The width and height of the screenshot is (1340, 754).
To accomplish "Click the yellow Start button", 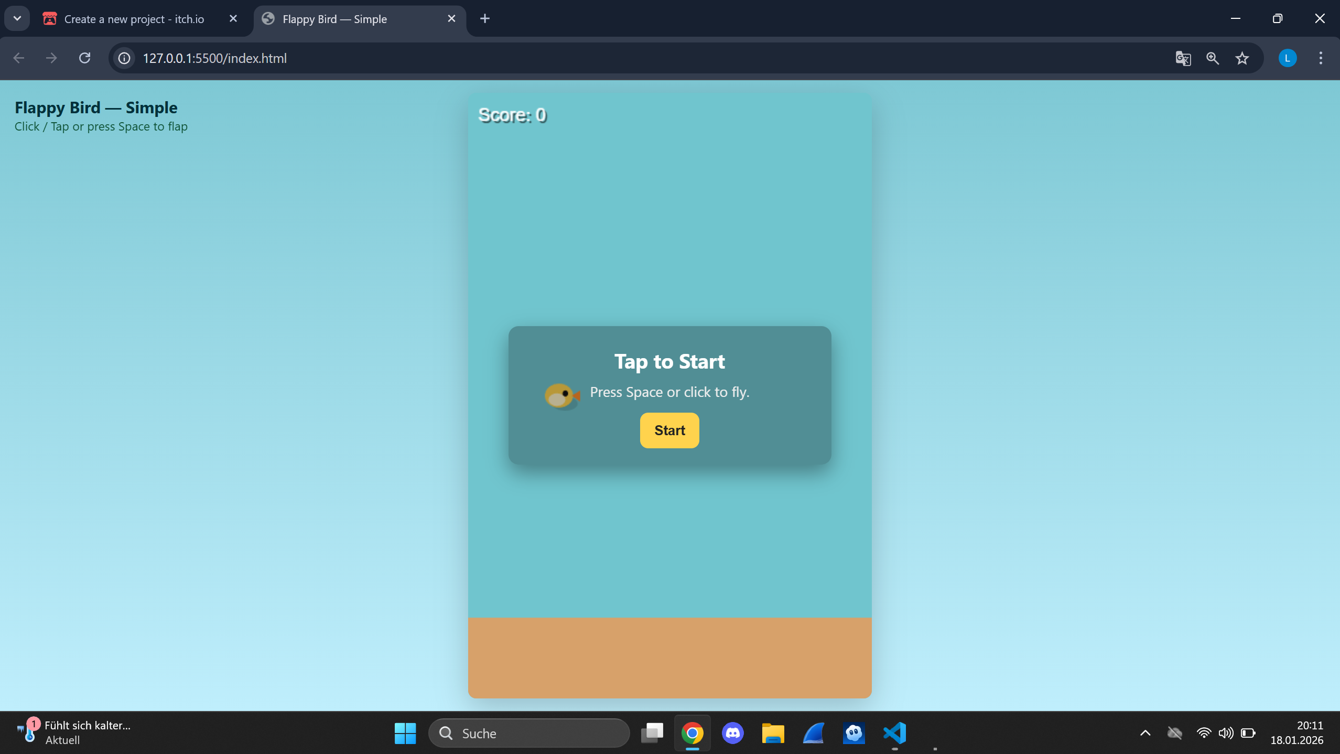I will [669, 430].
